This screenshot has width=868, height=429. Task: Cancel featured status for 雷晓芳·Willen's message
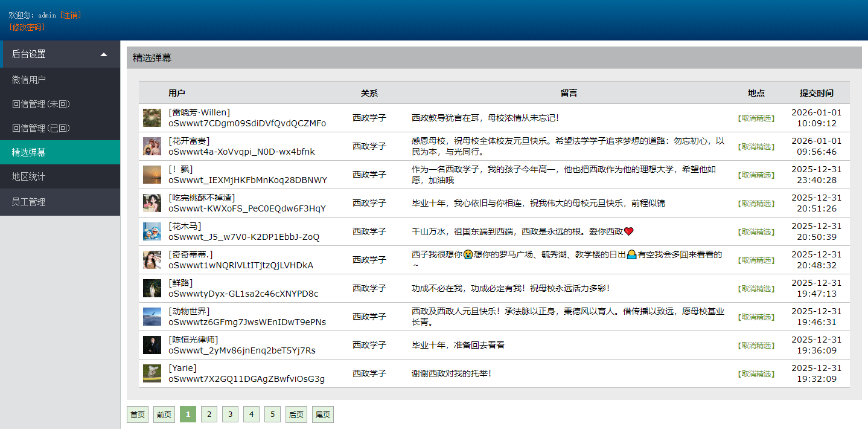tap(756, 118)
